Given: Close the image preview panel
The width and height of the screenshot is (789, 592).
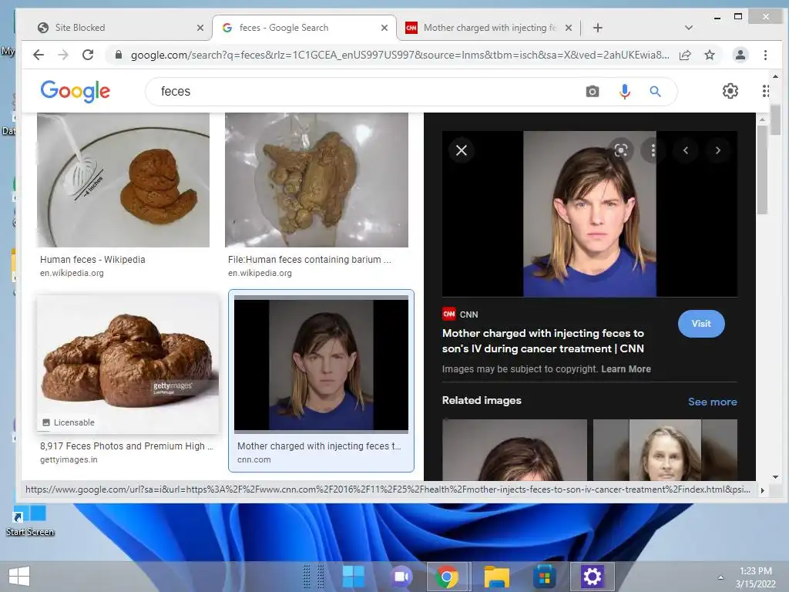Looking at the screenshot, I should coord(462,150).
